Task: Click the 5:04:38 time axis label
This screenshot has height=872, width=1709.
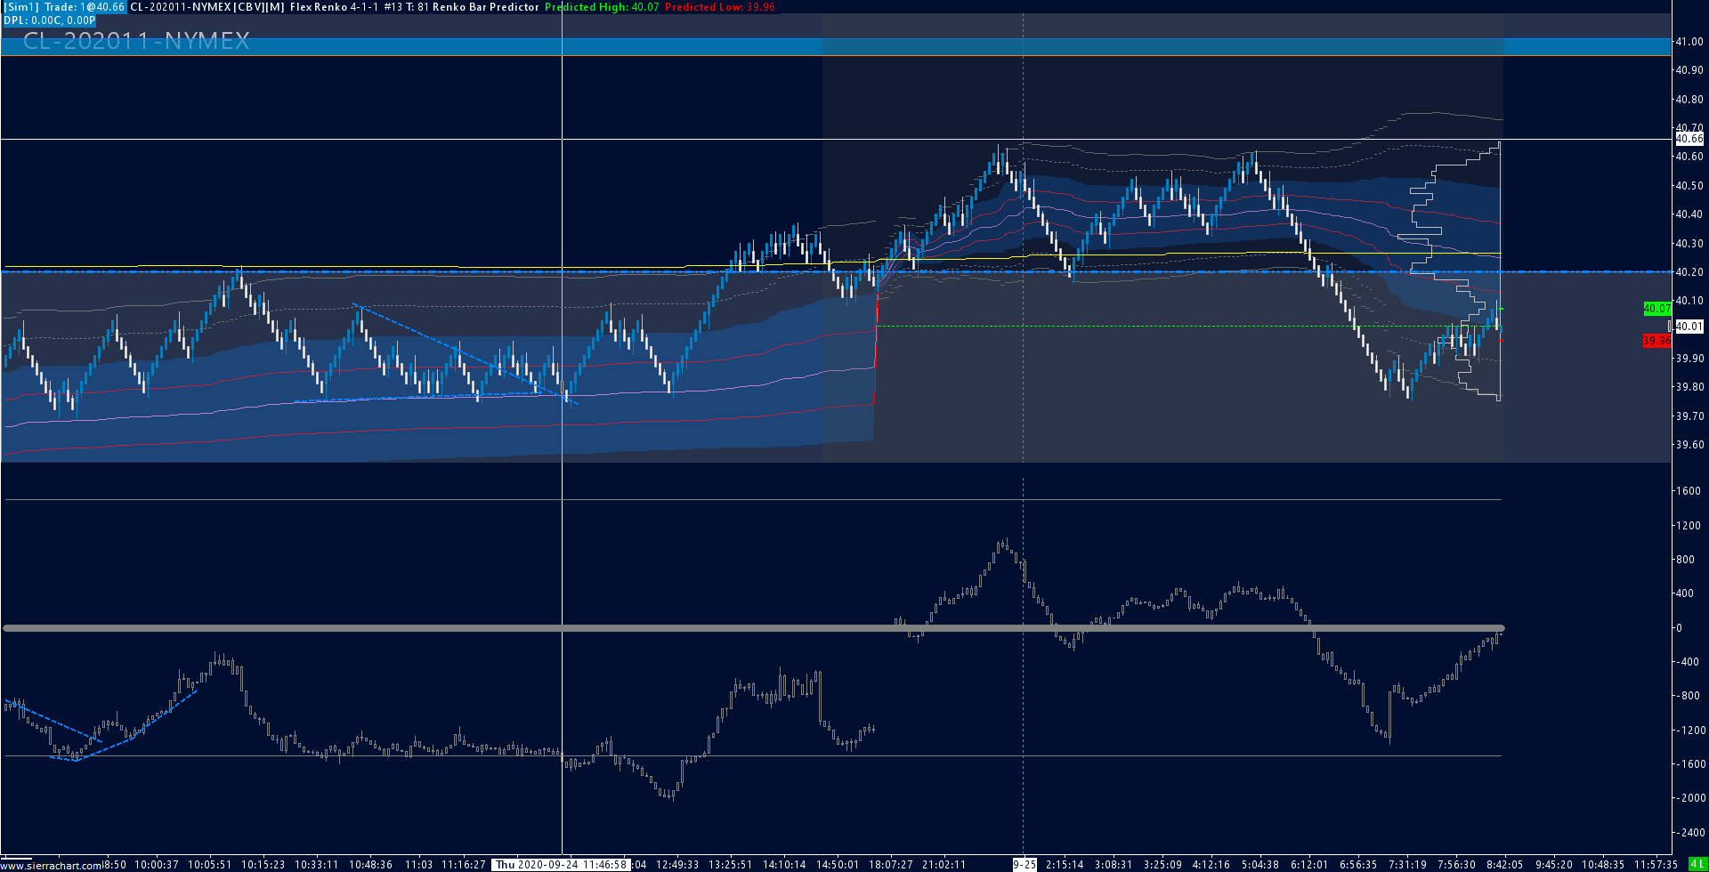Action: (x=1260, y=865)
